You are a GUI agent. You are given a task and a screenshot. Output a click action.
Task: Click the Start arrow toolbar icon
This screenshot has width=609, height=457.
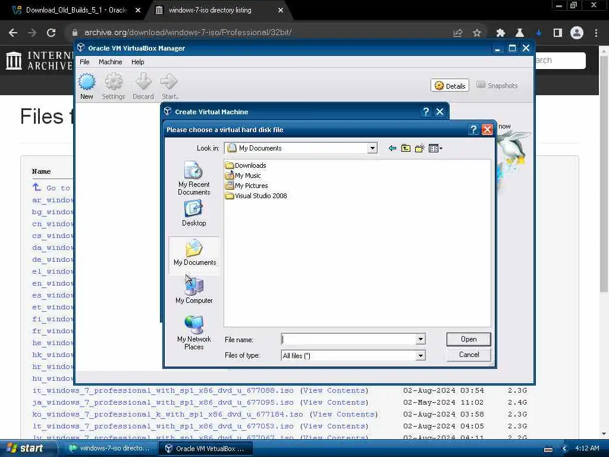169,86
